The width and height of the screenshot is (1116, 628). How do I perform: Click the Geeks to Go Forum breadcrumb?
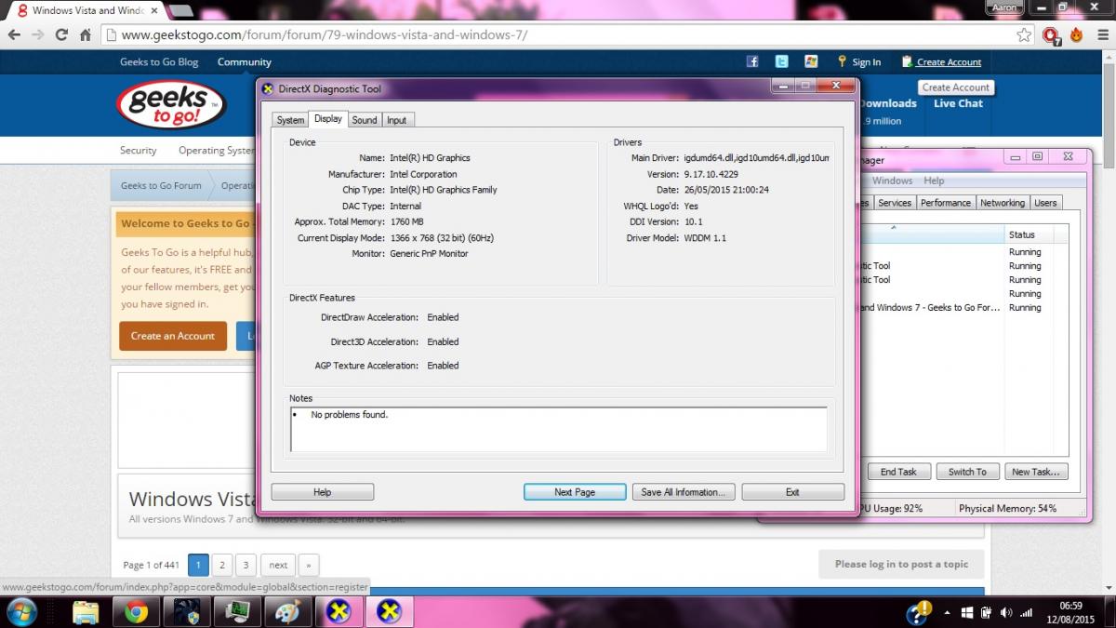point(161,185)
